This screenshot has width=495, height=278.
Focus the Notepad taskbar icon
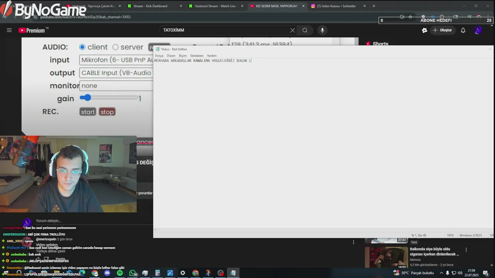[x=233, y=273]
